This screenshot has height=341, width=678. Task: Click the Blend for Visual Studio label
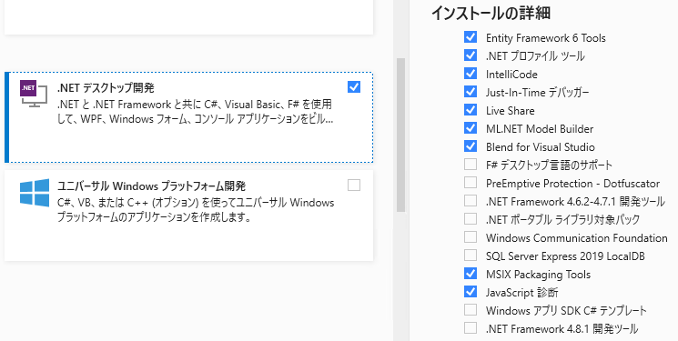541,147
